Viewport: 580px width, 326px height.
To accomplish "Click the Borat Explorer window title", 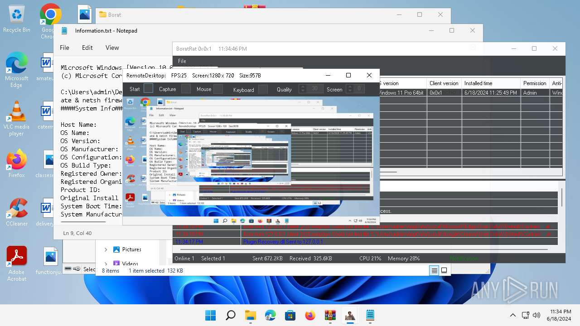I will (x=115, y=14).
